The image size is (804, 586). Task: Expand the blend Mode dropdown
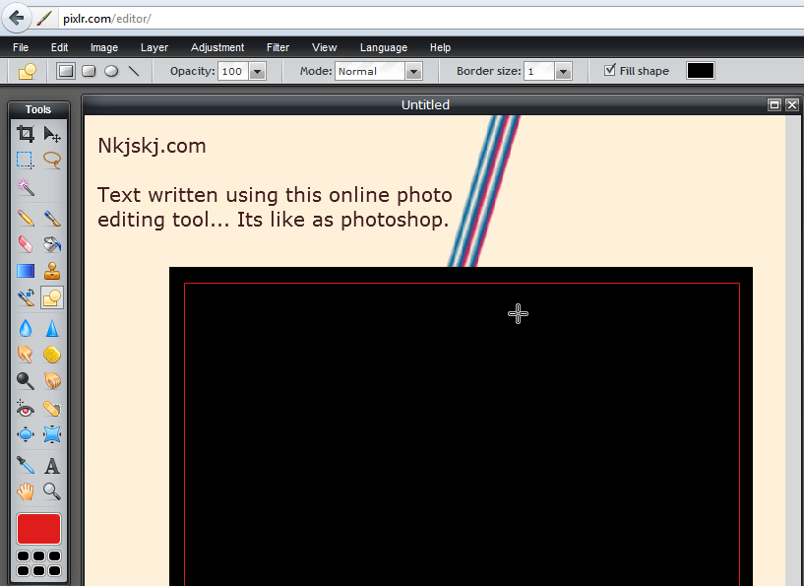(413, 71)
